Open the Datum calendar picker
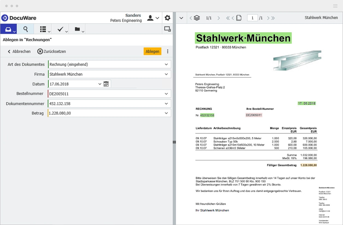This screenshot has height=225, width=343. 106,84
